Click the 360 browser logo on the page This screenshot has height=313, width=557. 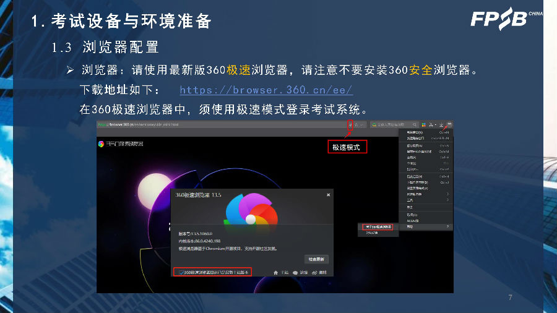[x=101, y=144]
